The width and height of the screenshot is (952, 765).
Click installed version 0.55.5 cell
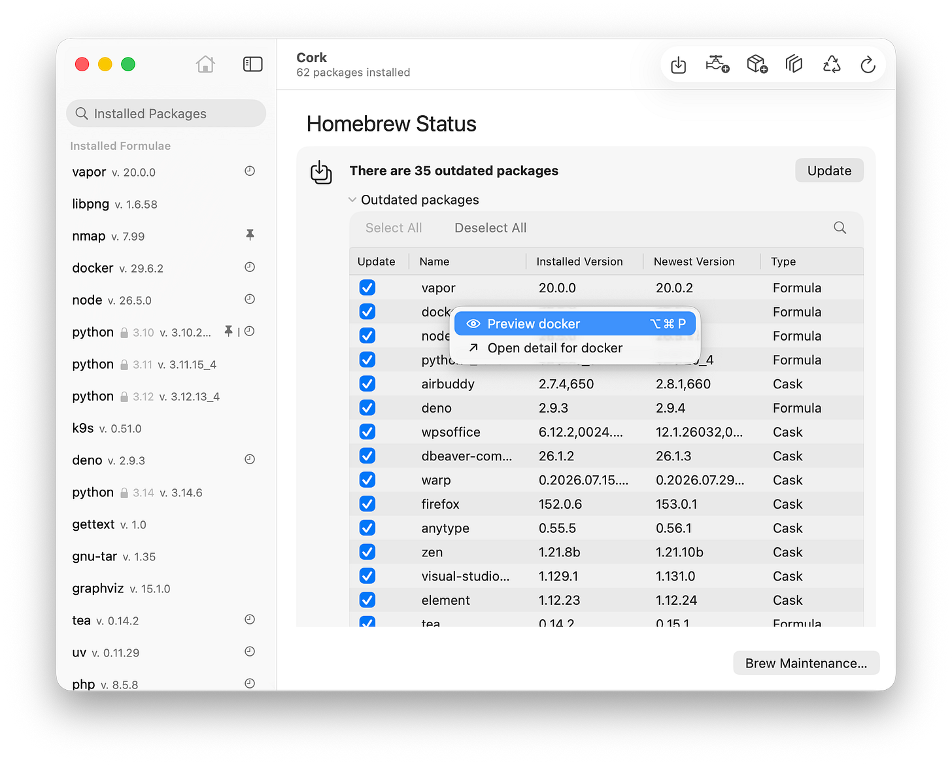pos(557,528)
